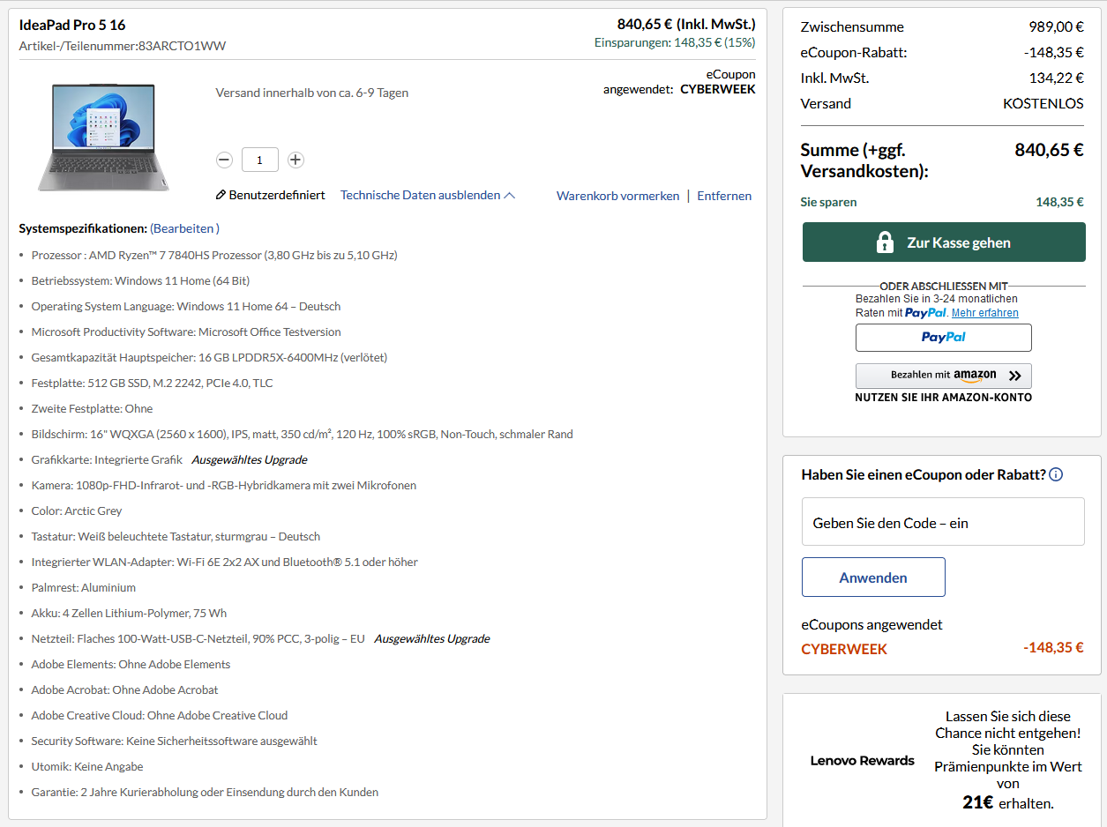Image resolution: width=1107 pixels, height=827 pixels.
Task: Select the Garantie 2 Jahre Kurierabholung line
Action: point(205,792)
